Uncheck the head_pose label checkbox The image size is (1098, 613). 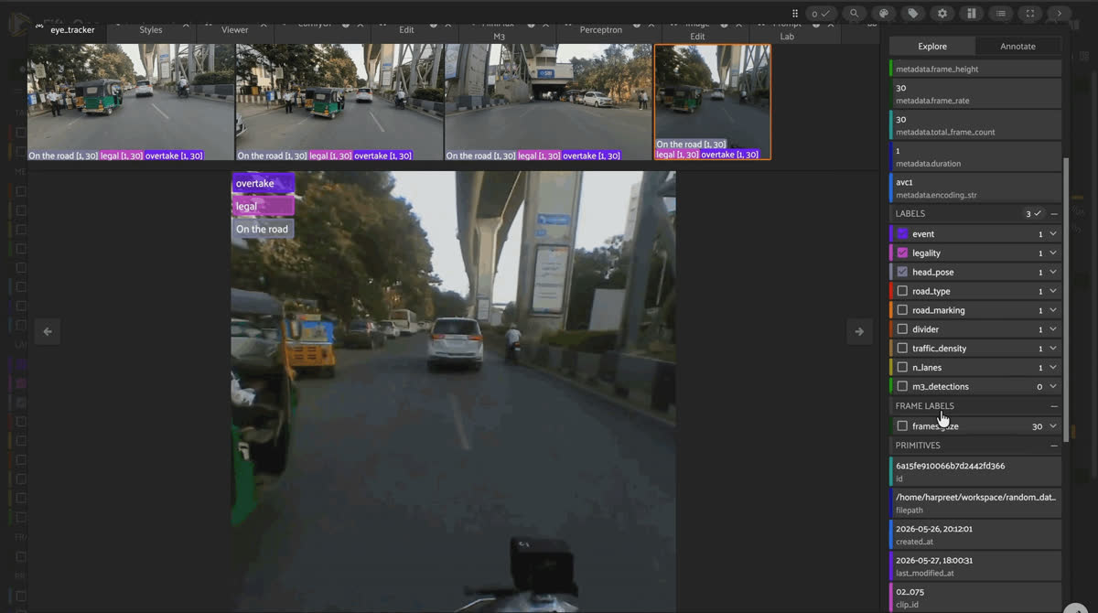click(902, 273)
